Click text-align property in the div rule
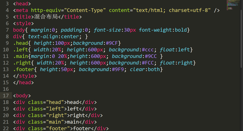 43,36
